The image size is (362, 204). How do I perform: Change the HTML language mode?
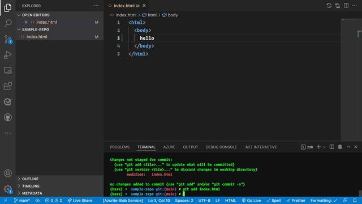tap(230, 201)
